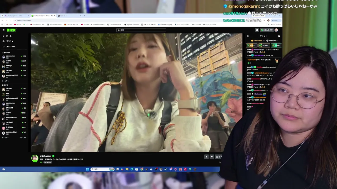337x189 pixels.
Task: Collapse the チャット panel arrow
Action: tap(248, 36)
